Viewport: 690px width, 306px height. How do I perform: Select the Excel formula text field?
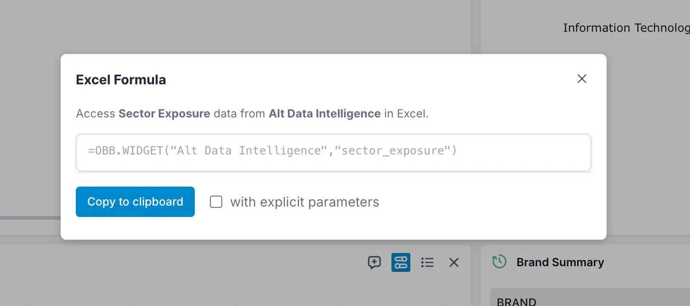coord(333,152)
